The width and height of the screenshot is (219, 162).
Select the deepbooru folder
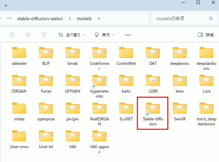click(x=180, y=57)
